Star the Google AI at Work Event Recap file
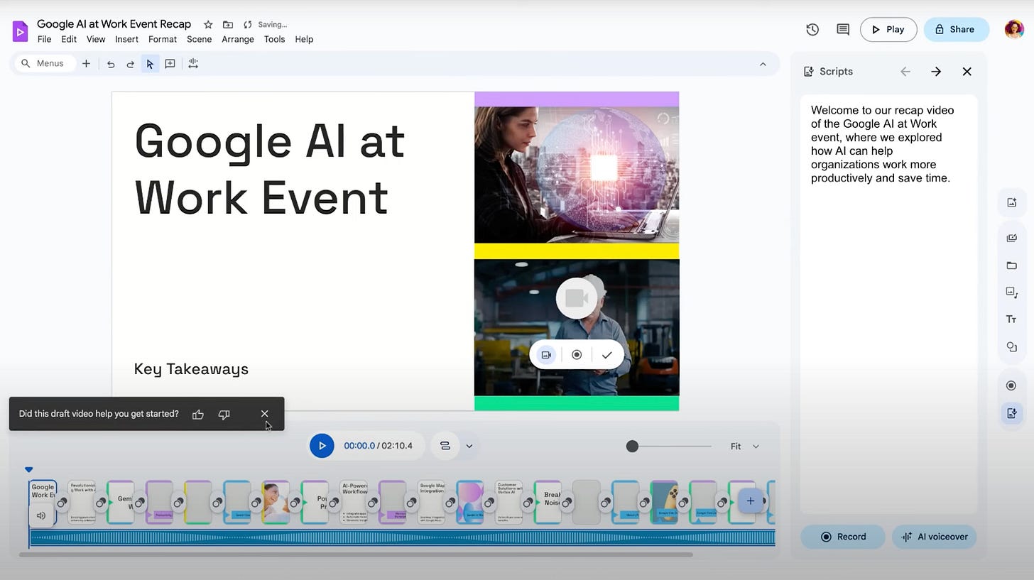1034x580 pixels. [208, 25]
